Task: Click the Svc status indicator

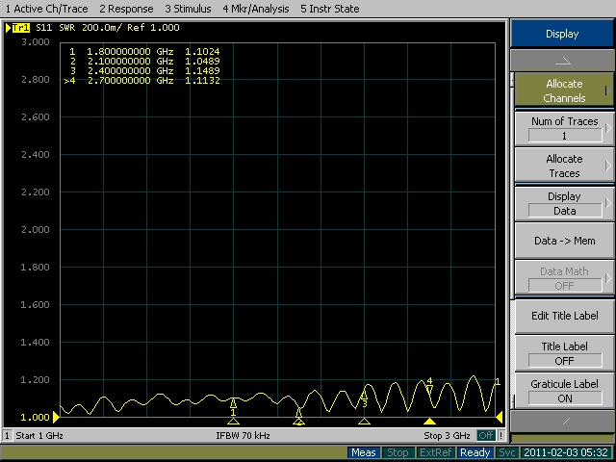Action: click(x=507, y=452)
